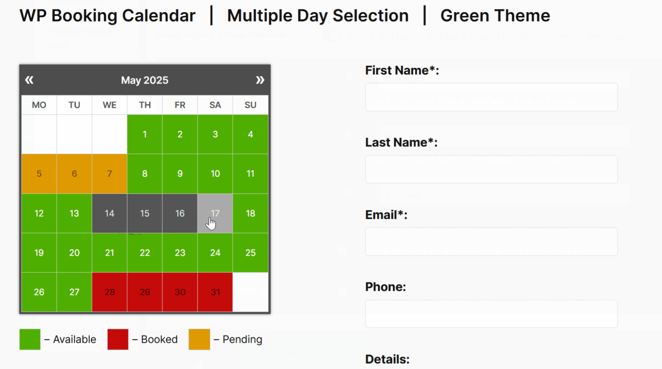Click the orange Pending legend swatch

coord(199,339)
